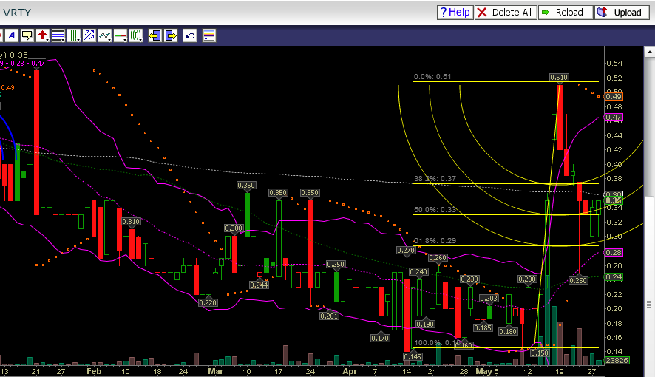The width and height of the screenshot is (655, 377).
Task: Click the 0.270 April price label
Action: 406,251
